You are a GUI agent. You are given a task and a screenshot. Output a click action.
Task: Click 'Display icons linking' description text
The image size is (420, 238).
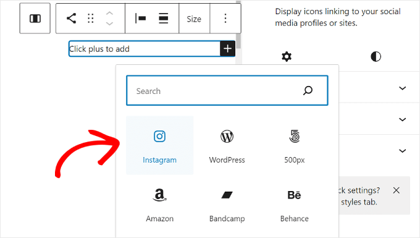338,17
